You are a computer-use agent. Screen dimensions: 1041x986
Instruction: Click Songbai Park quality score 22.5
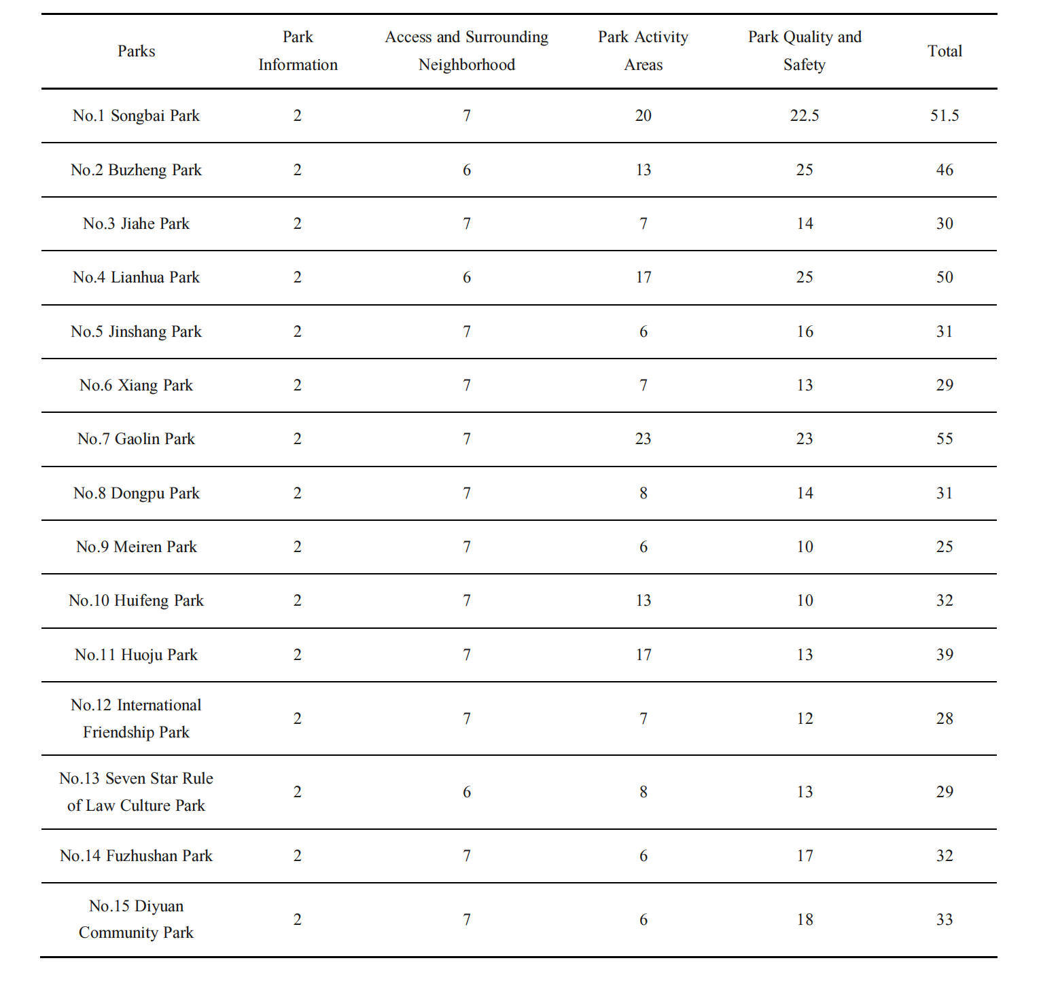(x=805, y=115)
